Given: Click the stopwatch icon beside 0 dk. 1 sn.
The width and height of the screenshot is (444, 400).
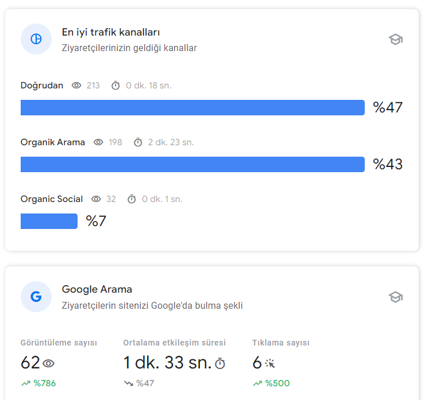Looking at the screenshot, I should (x=132, y=199).
